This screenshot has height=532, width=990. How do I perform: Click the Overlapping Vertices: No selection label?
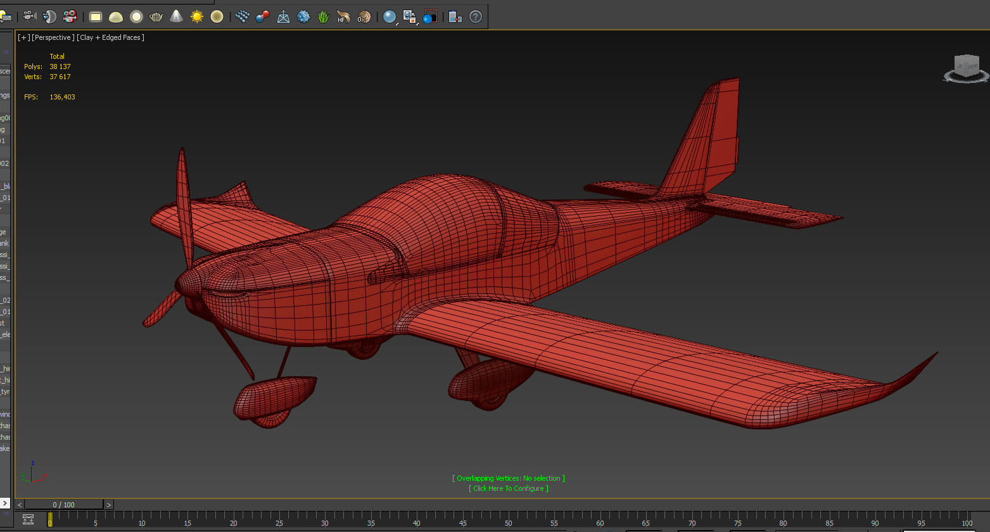coord(509,478)
